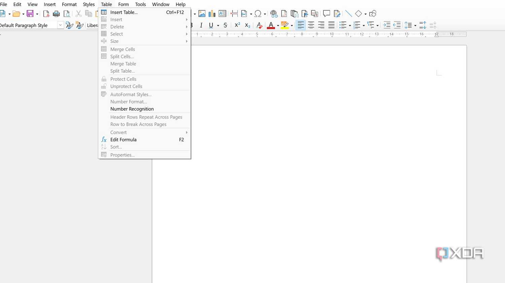
Task: Open the special character (omega) icon
Action: pyautogui.click(x=258, y=14)
